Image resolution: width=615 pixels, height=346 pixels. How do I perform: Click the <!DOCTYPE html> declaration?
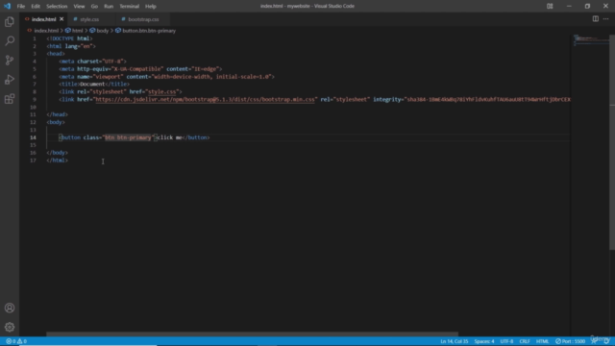pos(69,38)
